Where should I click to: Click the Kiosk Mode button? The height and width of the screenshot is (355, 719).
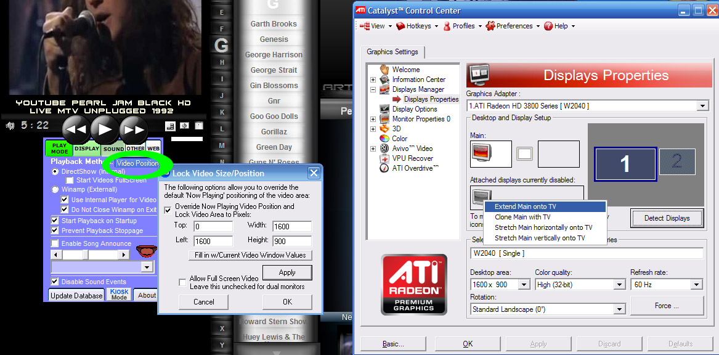[120, 295]
